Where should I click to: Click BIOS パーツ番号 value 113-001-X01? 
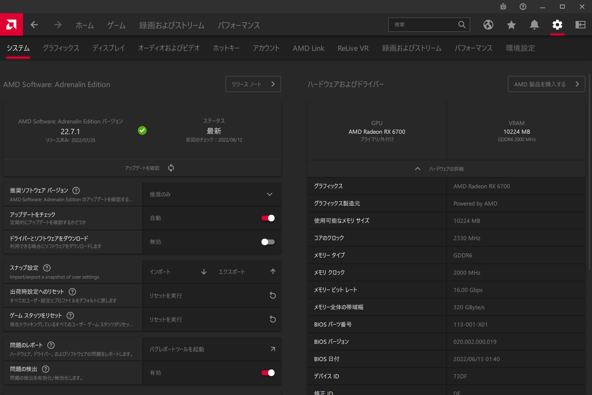tap(471, 325)
